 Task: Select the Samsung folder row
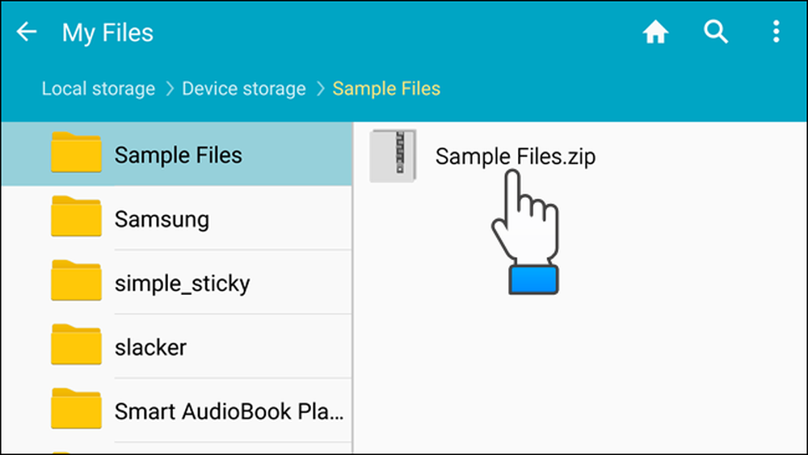(x=177, y=218)
